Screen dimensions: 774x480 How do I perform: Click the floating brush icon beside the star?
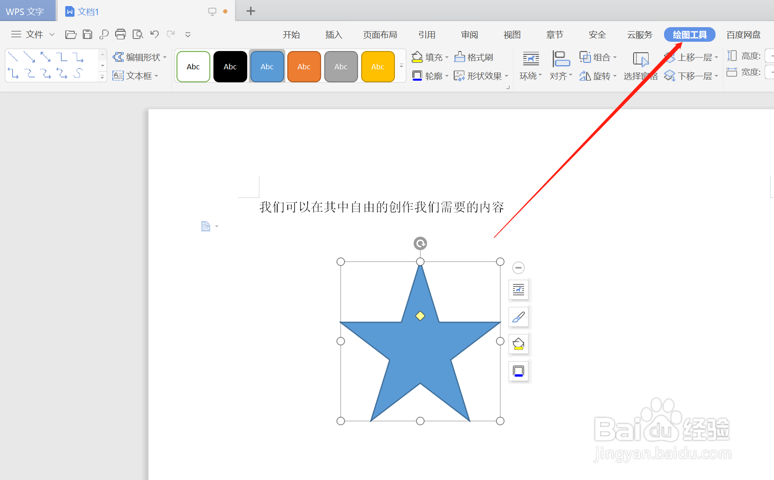coord(518,317)
